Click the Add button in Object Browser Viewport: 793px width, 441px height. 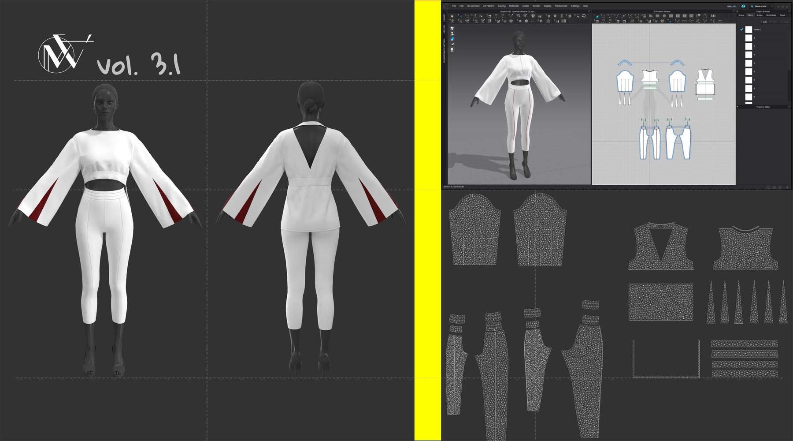(763, 22)
